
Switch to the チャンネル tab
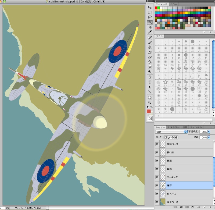(x=196, y=127)
